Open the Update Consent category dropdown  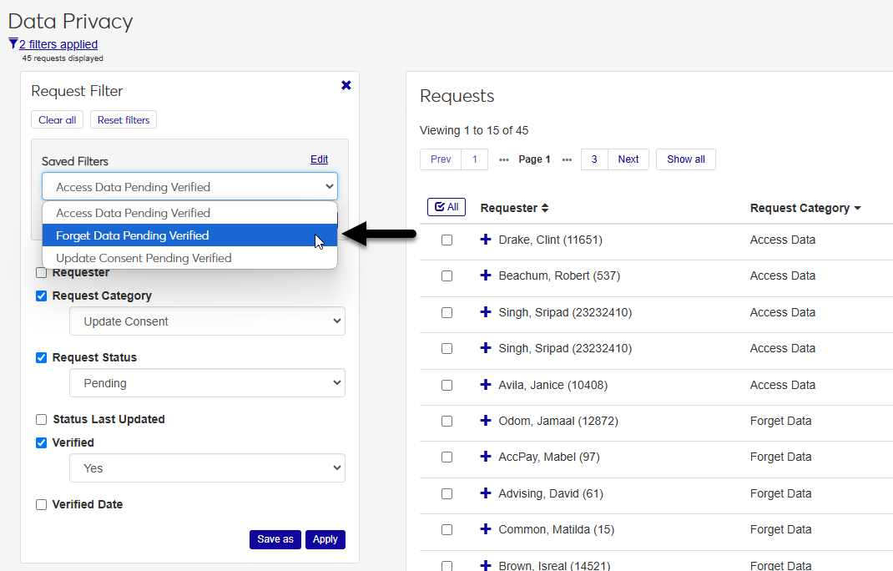207,321
